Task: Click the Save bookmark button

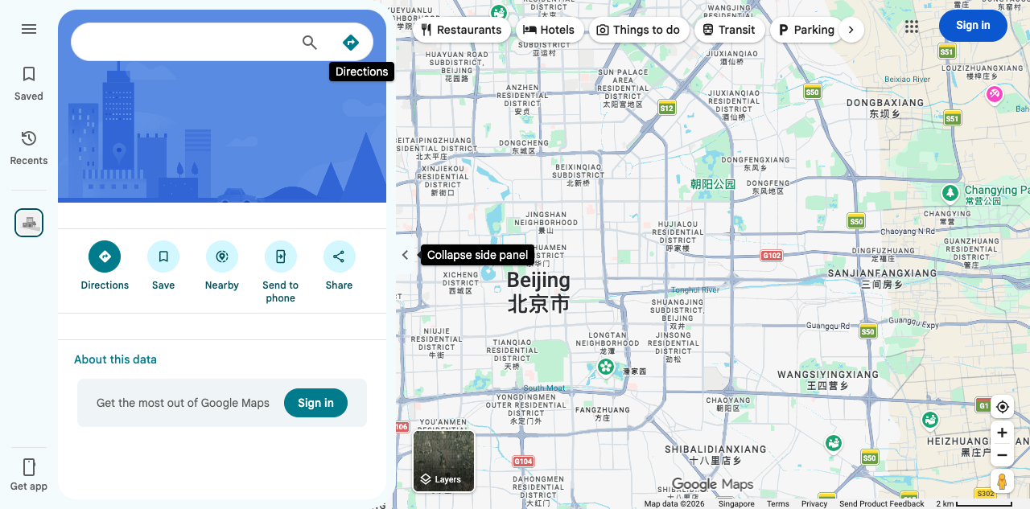Action: coord(163,257)
